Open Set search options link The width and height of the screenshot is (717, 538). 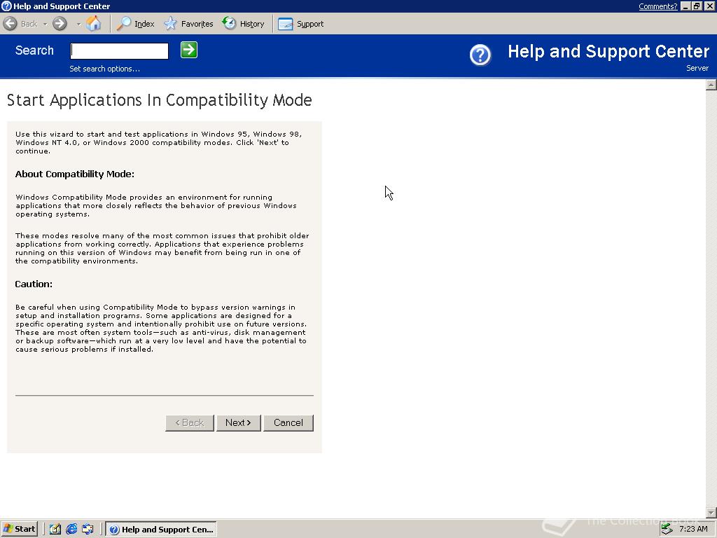pyautogui.click(x=105, y=69)
